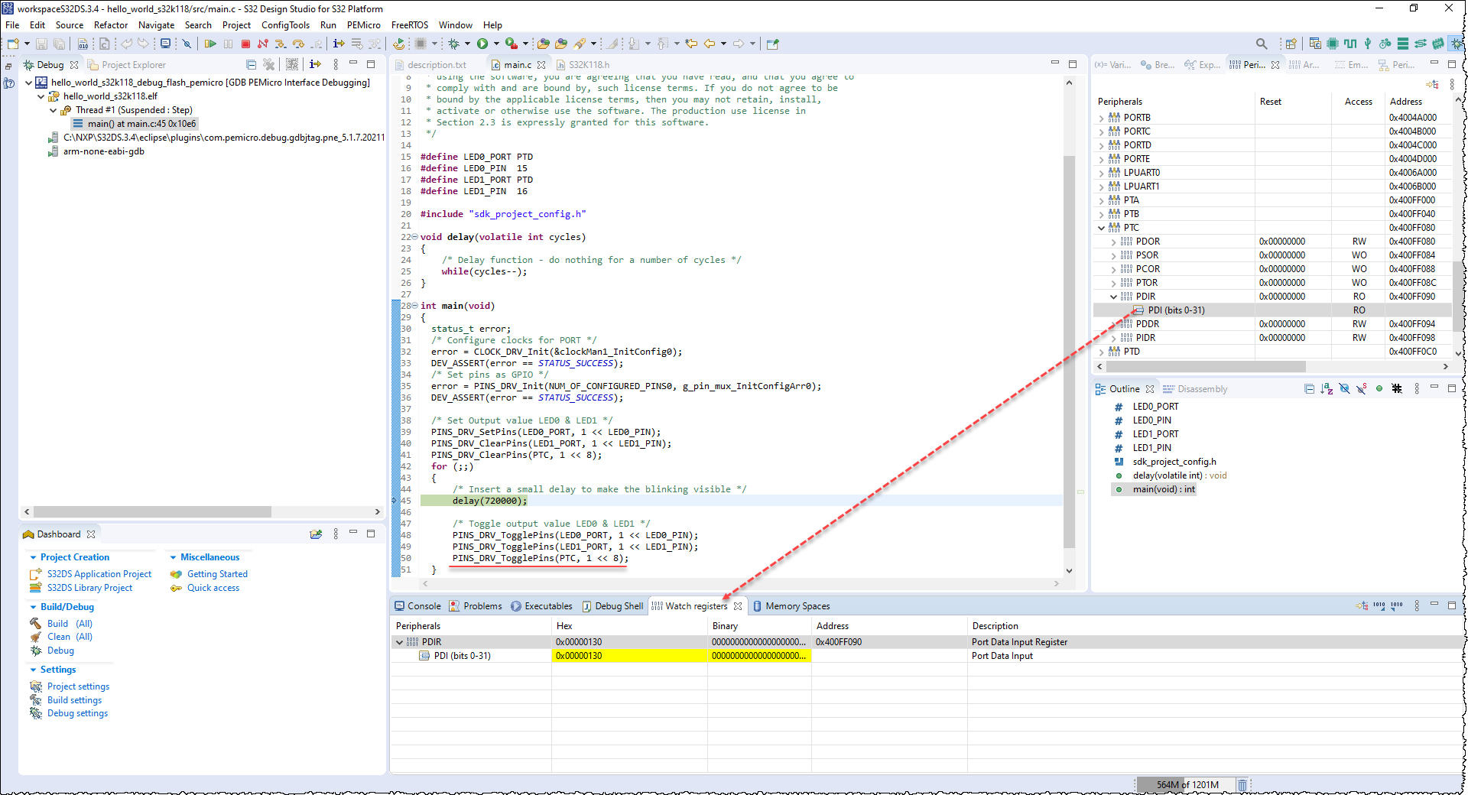The width and height of the screenshot is (1468, 795).
Task: Open the PEMicro menu
Action: [x=363, y=25]
